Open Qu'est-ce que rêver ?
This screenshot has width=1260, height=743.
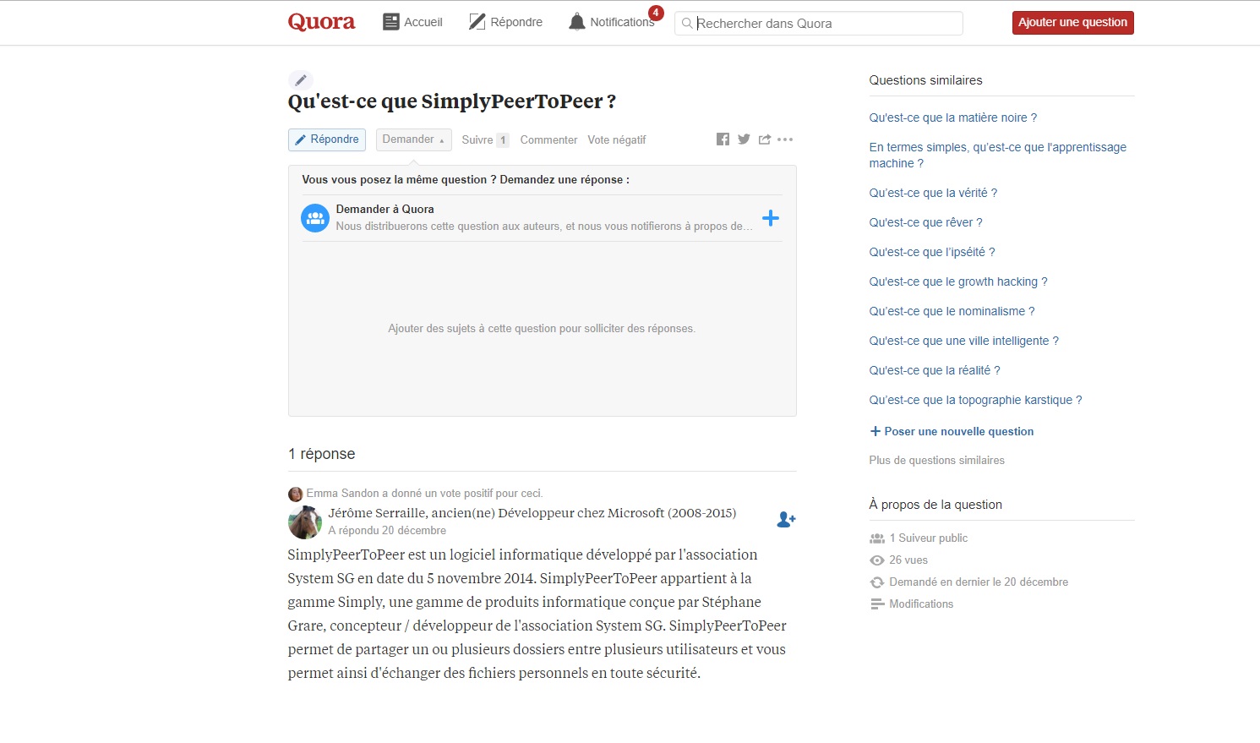point(925,222)
